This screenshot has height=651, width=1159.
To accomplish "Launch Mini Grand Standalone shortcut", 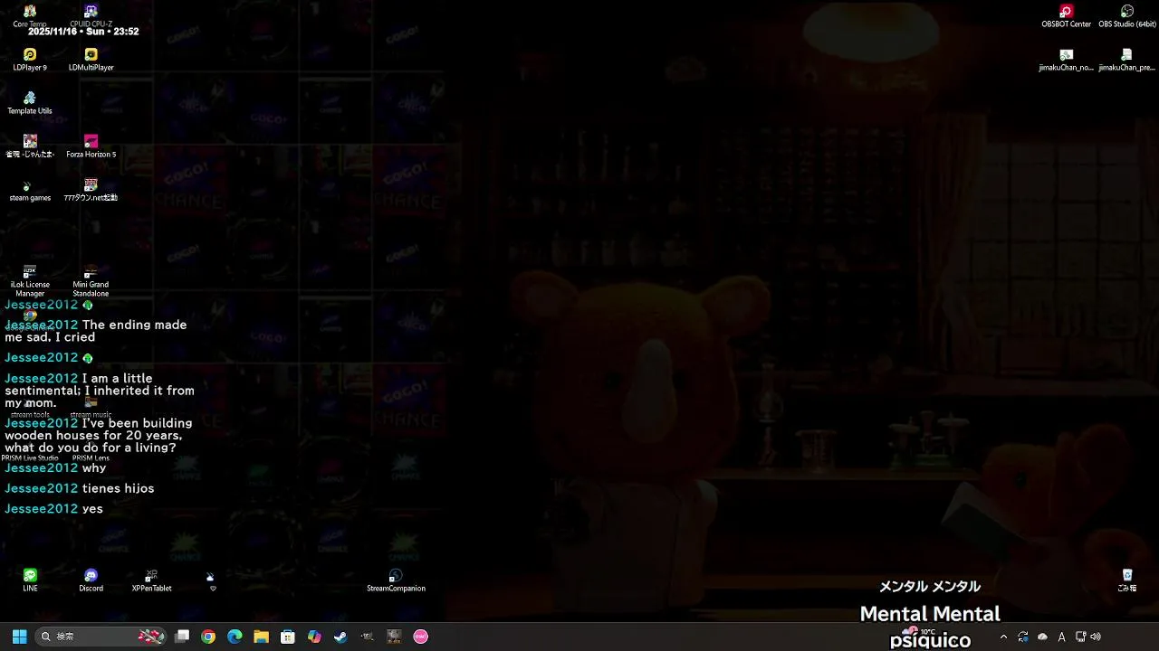I will click(x=91, y=281).
